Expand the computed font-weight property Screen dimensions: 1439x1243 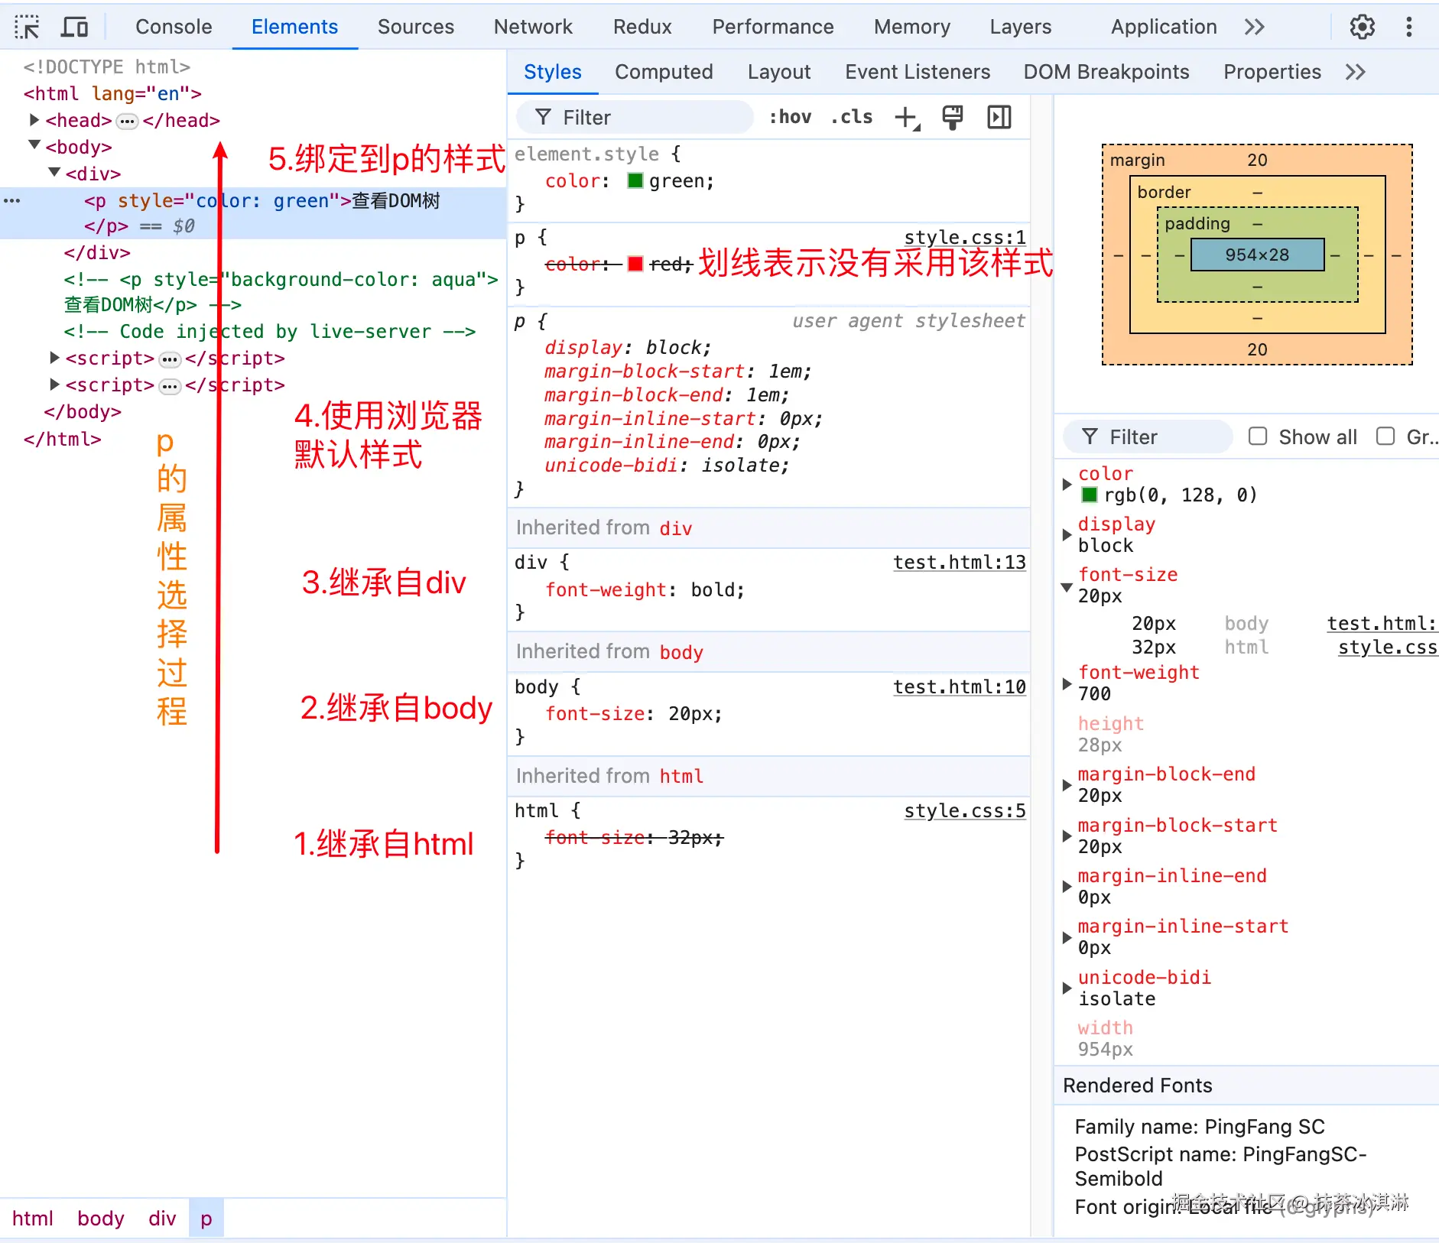pyautogui.click(x=1067, y=683)
